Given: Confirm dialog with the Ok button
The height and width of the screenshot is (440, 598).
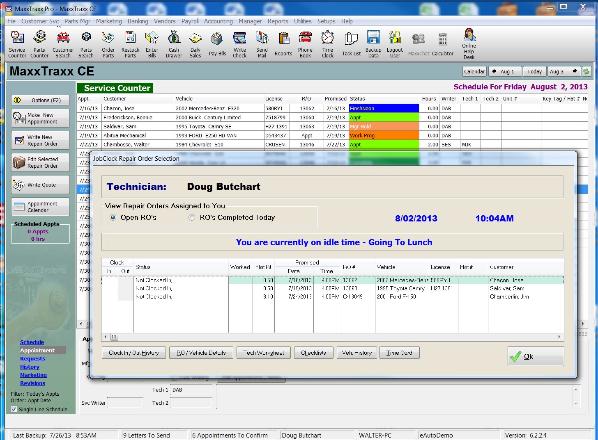Looking at the screenshot, I should point(536,356).
